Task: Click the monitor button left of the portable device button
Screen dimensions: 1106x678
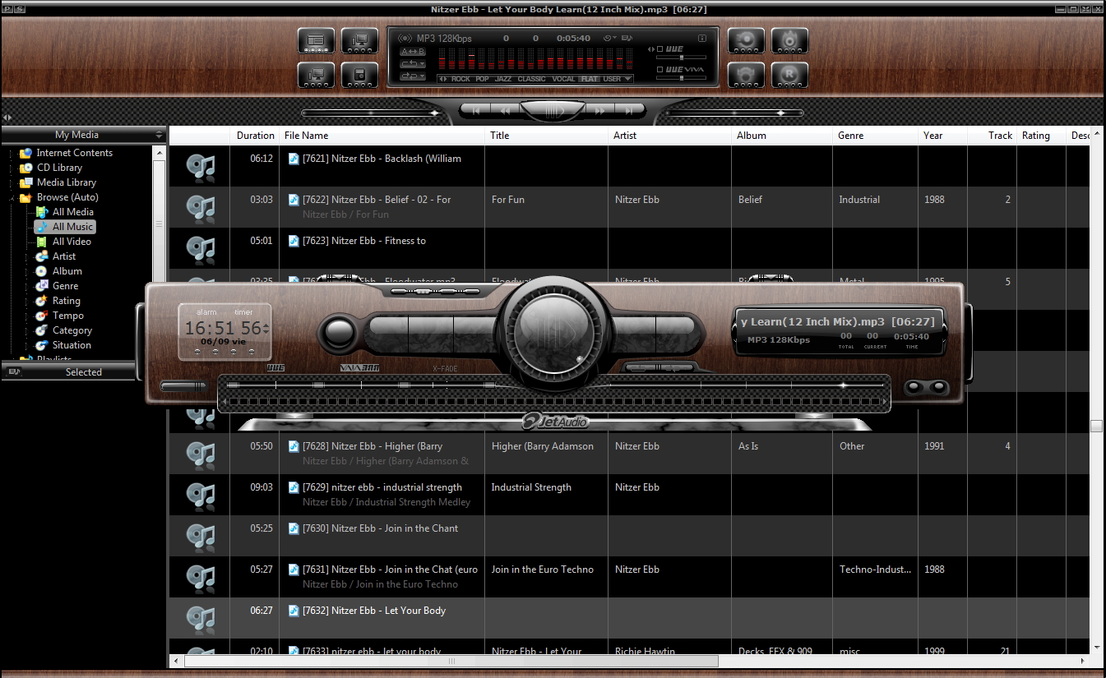Action: point(316,76)
